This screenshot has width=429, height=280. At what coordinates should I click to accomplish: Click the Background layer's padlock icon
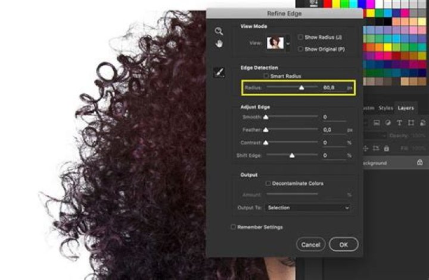point(420,162)
